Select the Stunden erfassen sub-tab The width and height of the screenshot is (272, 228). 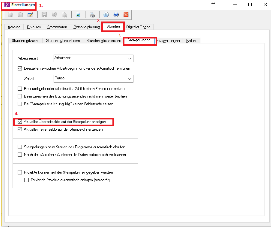coord(26,41)
